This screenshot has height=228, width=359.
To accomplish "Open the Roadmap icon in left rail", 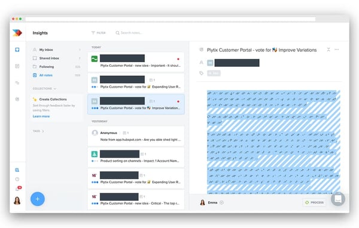I will (17, 83).
